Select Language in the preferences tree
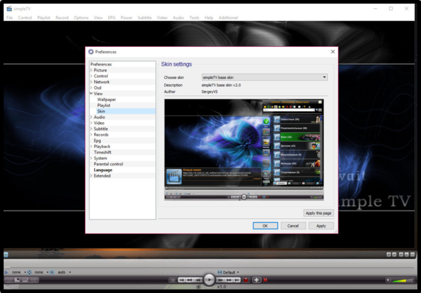The height and width of the screenshot is (293, 421). 103,170
